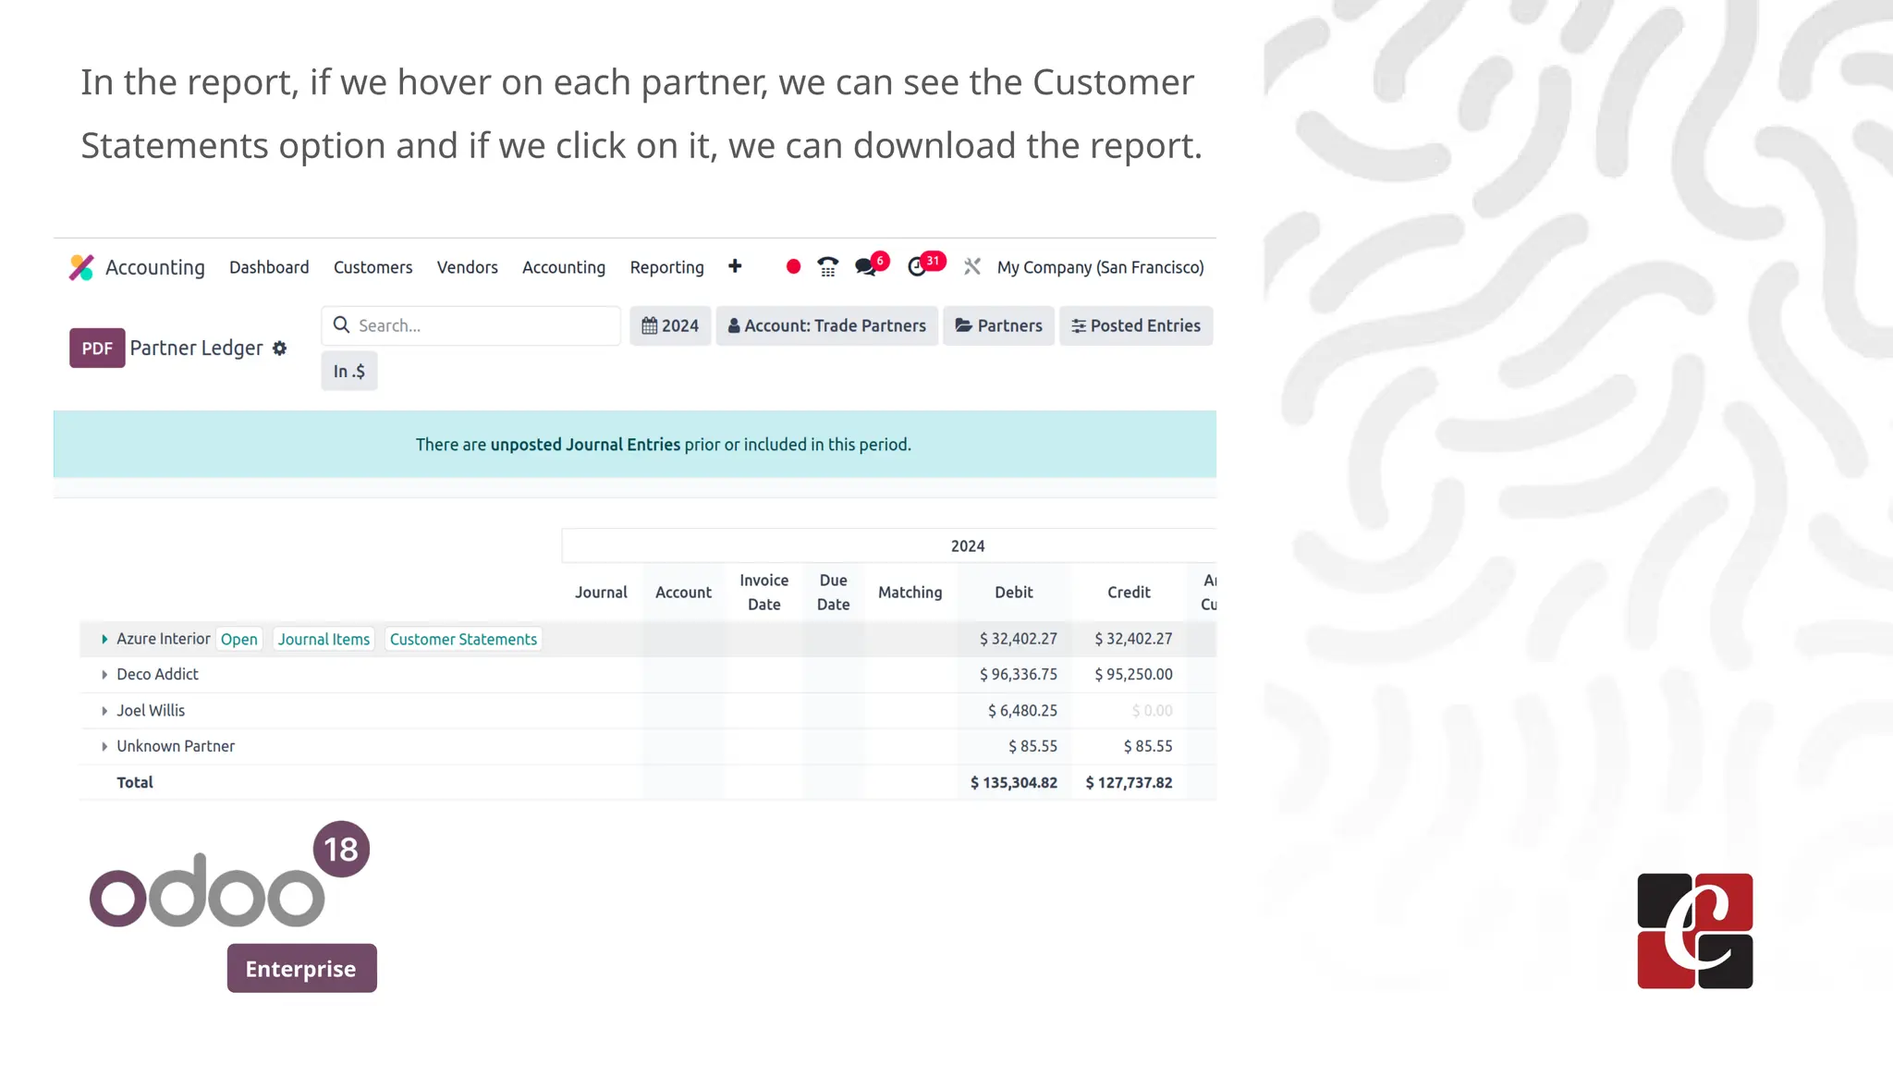Open the Reporting menu
This screenshot has height=1065, width=1893.
[x=666, y=267]
